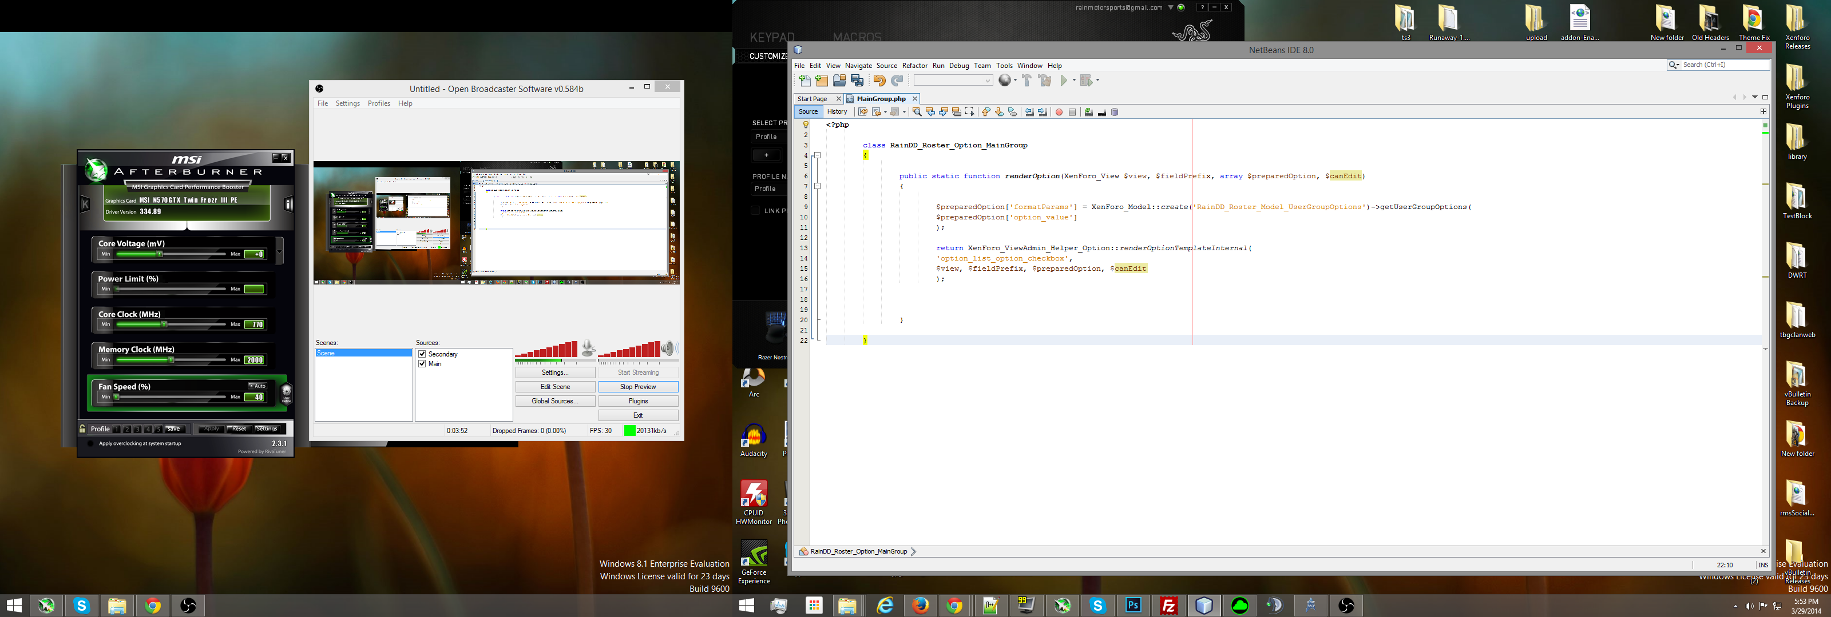Open project configuration combo box in NetBeans

coord(953,81)
